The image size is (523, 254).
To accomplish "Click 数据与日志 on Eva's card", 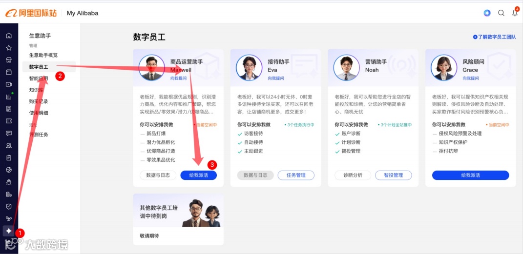I will click(255, 175).
